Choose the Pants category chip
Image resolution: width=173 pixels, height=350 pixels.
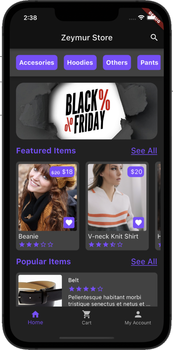(x=149, y=62)
